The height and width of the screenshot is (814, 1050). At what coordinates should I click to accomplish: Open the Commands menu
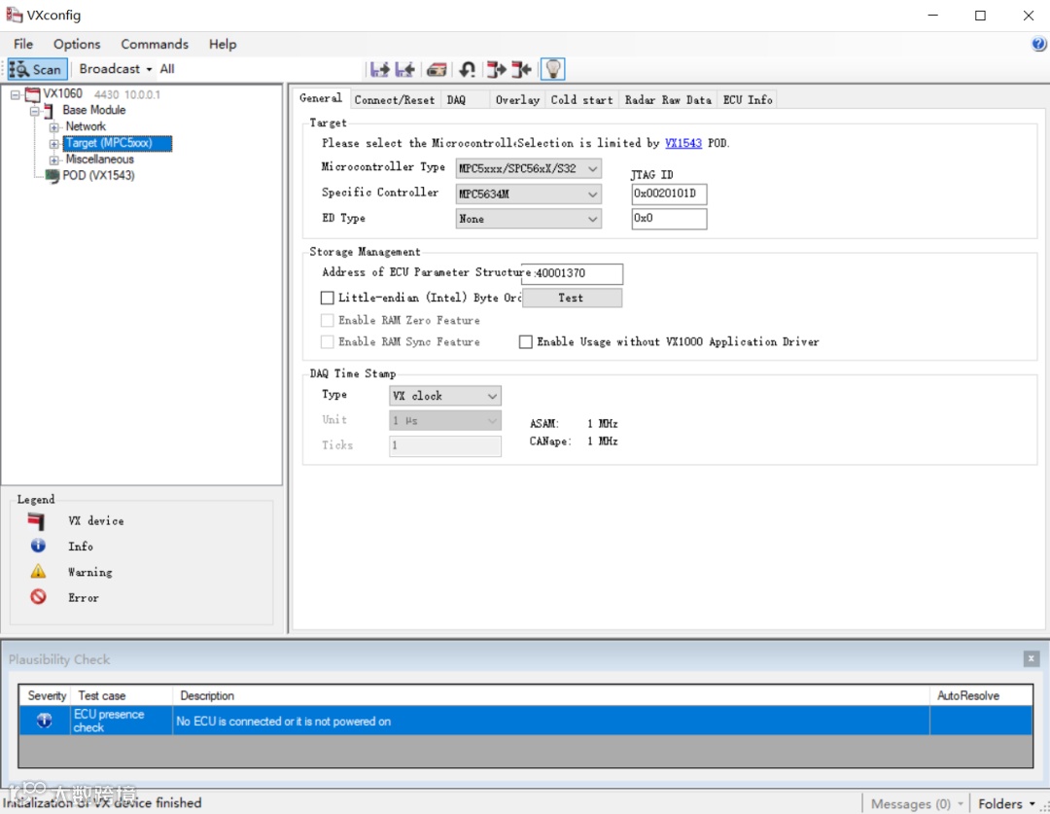(x=155, y=44)
